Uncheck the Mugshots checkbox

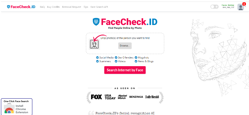point(136,57)
